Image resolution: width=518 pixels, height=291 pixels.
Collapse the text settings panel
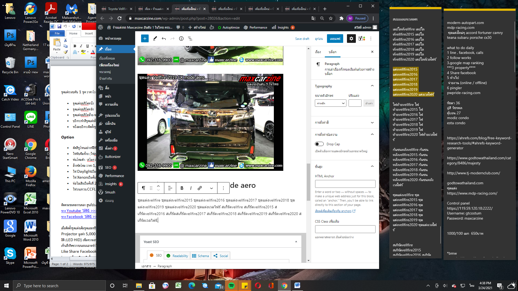point(372,134)
